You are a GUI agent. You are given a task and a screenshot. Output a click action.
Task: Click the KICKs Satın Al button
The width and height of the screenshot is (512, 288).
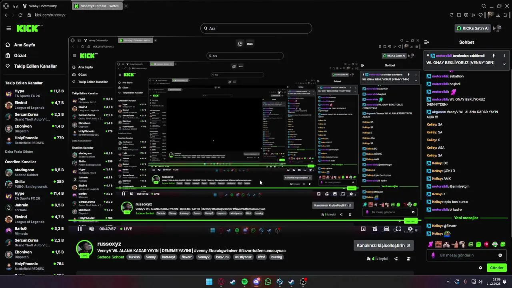pyautogui.click(x=473, y=28)
